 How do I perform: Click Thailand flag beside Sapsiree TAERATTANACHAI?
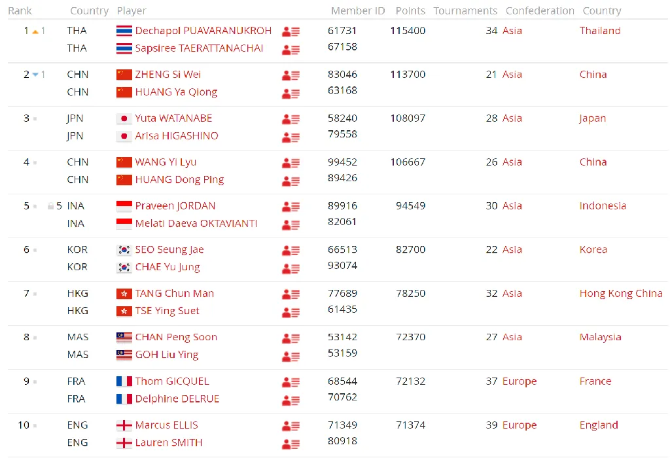coord(124,48)
